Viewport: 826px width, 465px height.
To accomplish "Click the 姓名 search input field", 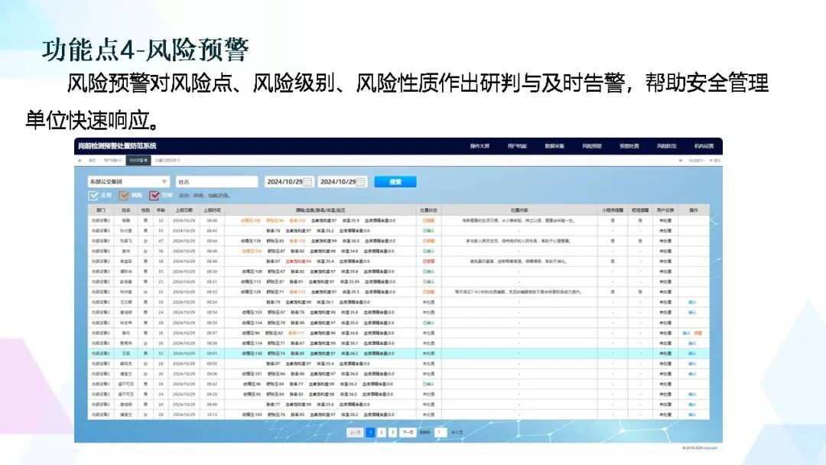I will pos(216,182).
